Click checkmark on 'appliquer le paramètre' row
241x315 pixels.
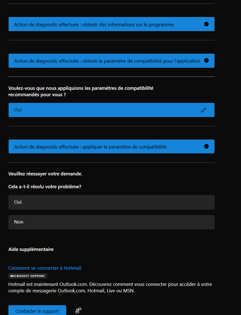click(x=206, y=146)
